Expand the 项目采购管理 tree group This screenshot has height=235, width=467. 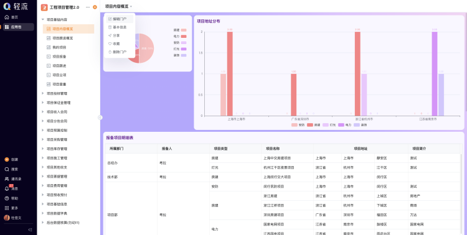pos(42,139)
